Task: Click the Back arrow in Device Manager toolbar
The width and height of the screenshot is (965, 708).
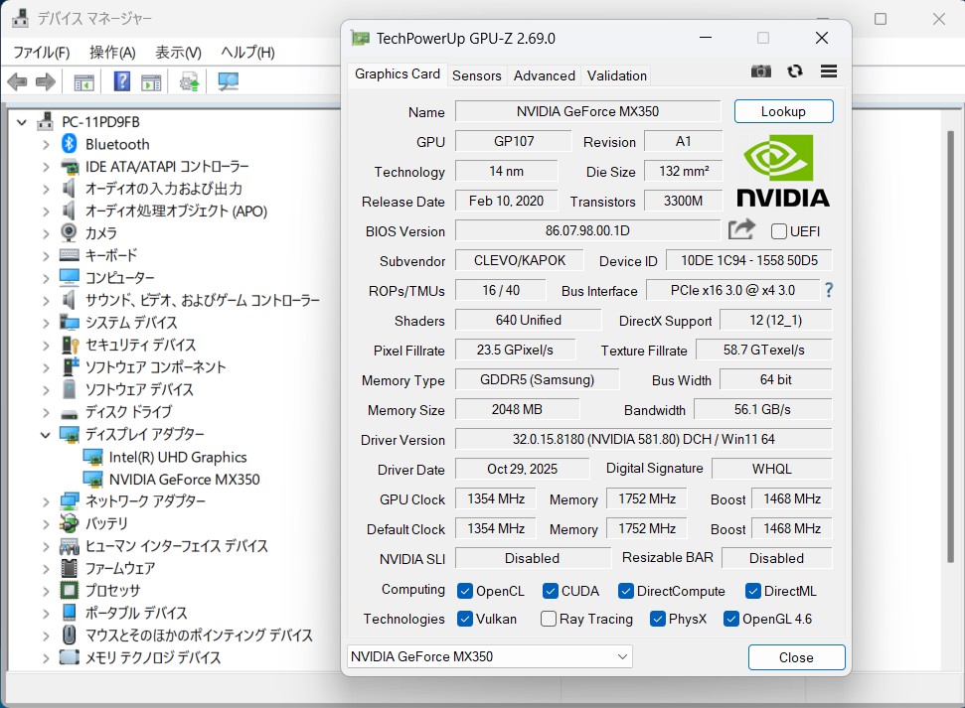Action: click(x=17, y=81)
